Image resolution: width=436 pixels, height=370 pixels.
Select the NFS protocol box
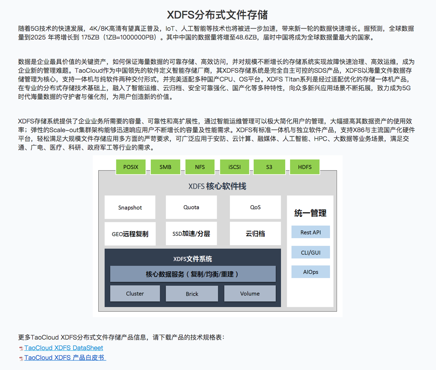coord(200,167)
